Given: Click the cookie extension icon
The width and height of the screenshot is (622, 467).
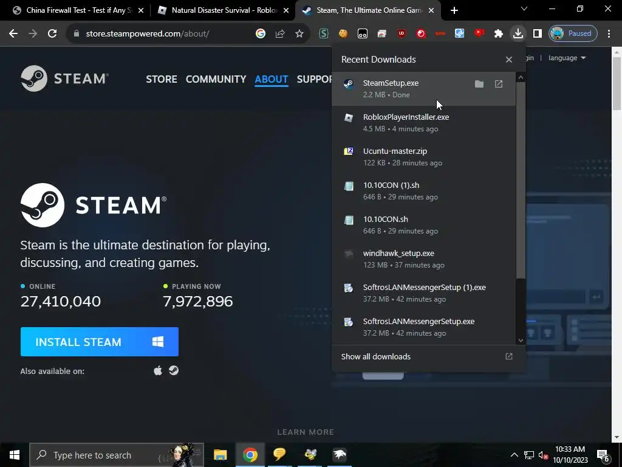Looking at the screenshot, I should [x=343, y=33].
